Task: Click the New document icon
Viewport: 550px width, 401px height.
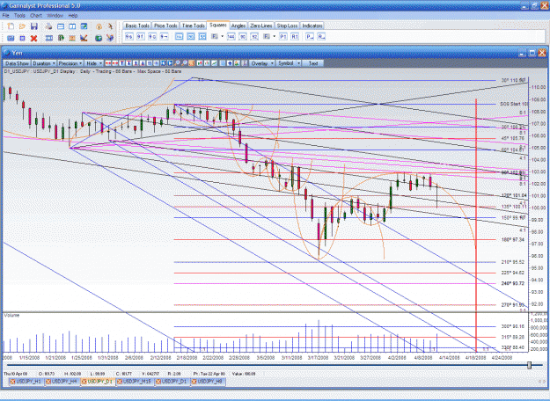Action: point(11,26)
